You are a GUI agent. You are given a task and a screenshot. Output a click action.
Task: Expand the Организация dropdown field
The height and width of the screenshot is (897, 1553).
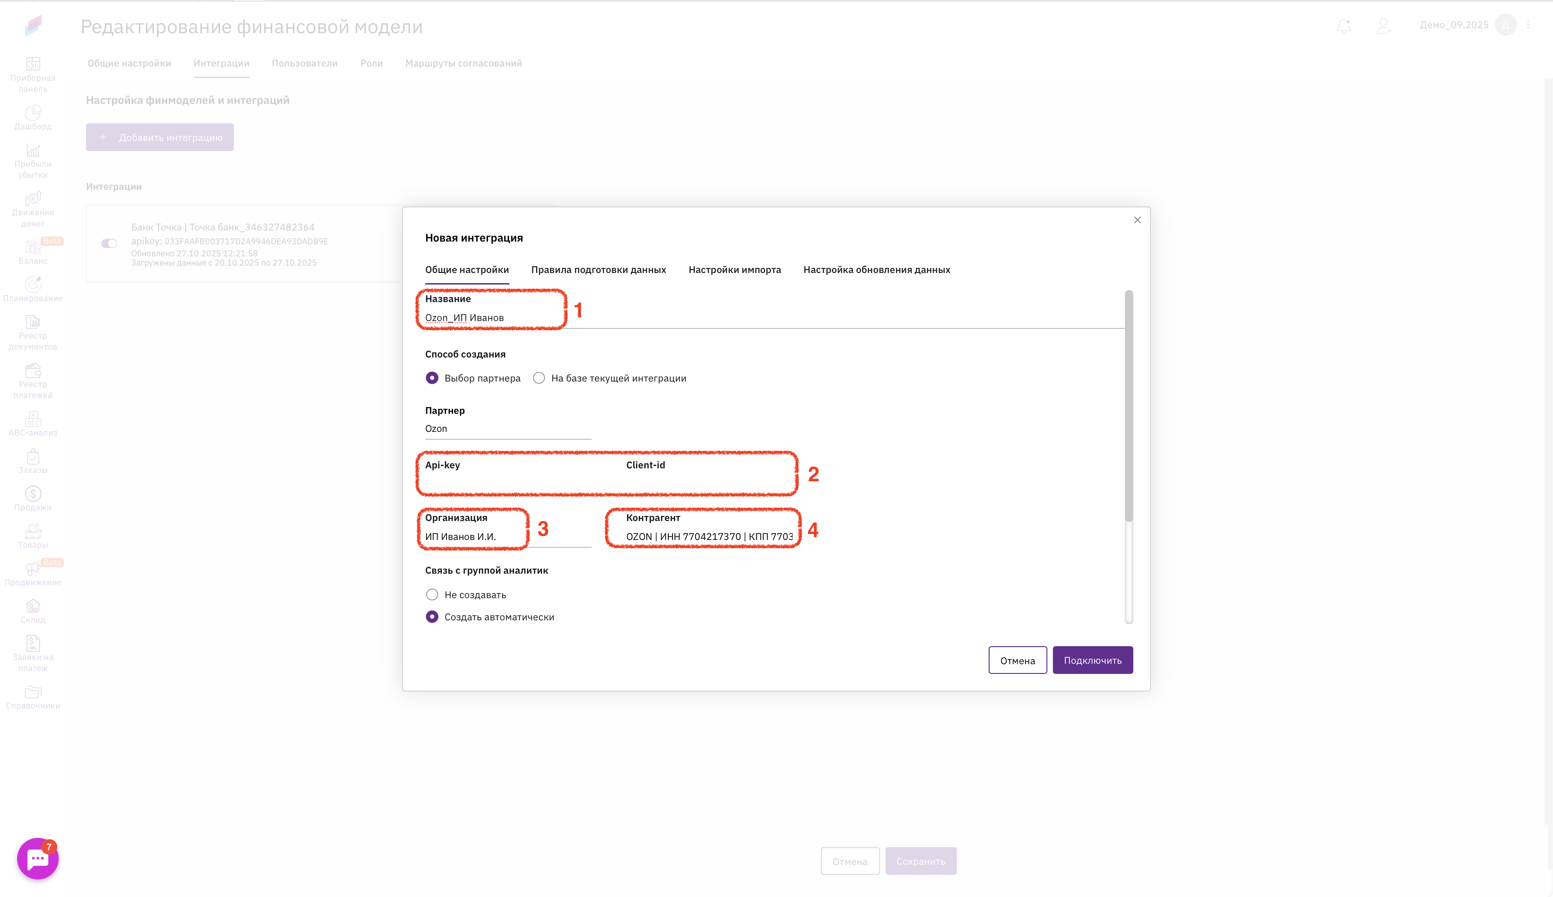point(508,537)
